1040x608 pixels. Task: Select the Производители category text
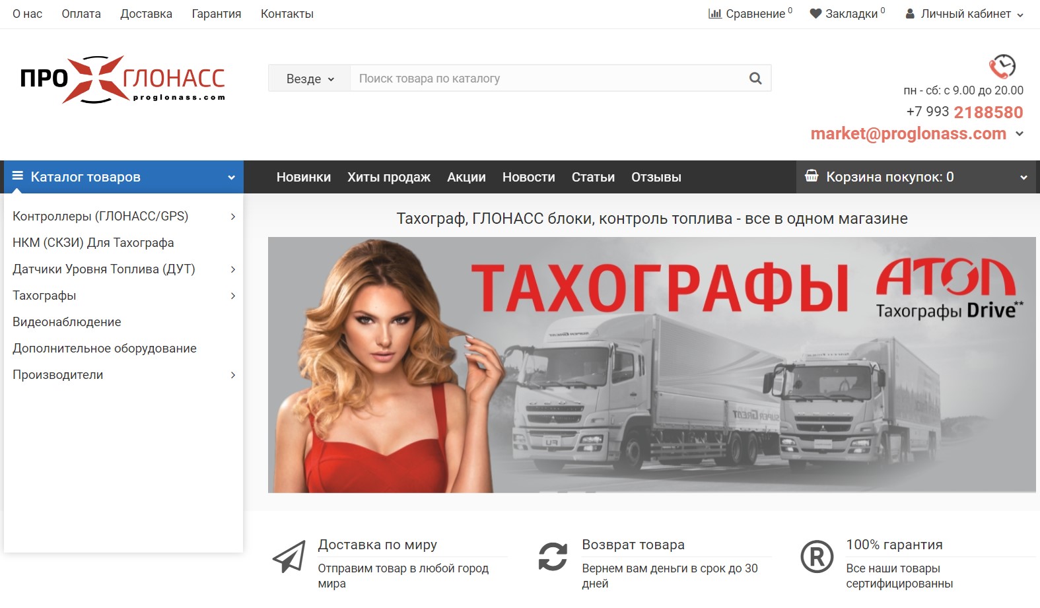click(57, 375)
